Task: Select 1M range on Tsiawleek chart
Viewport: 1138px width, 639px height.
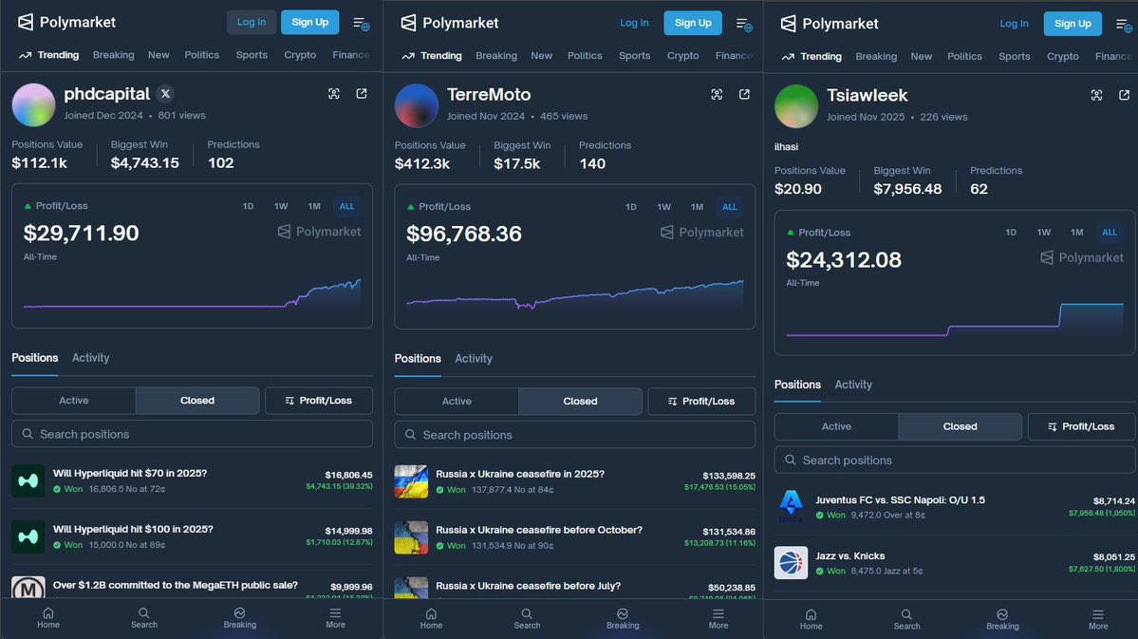Action: pos(1077,233)
